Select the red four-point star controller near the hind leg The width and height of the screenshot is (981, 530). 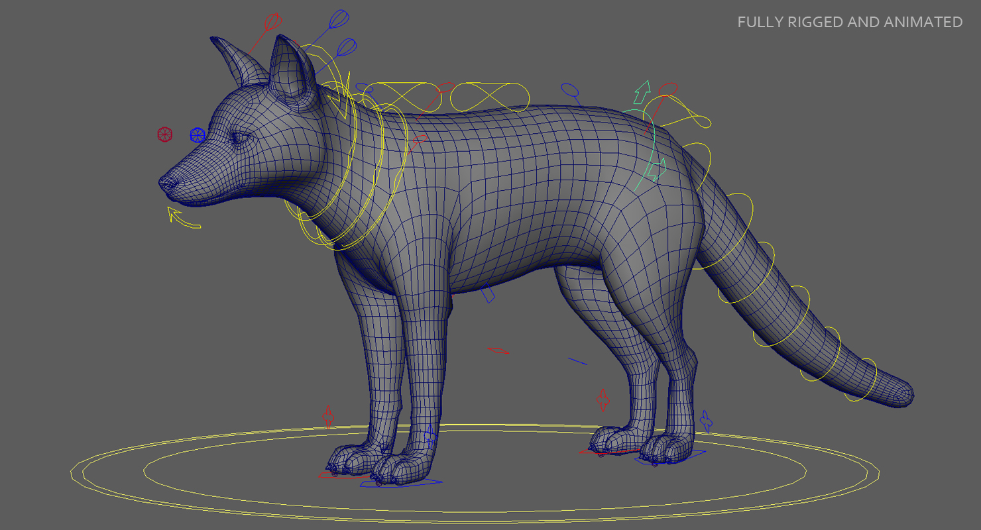click(x=603, y=397)
